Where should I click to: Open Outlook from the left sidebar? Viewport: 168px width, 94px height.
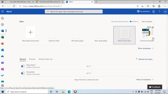(2, 50)
